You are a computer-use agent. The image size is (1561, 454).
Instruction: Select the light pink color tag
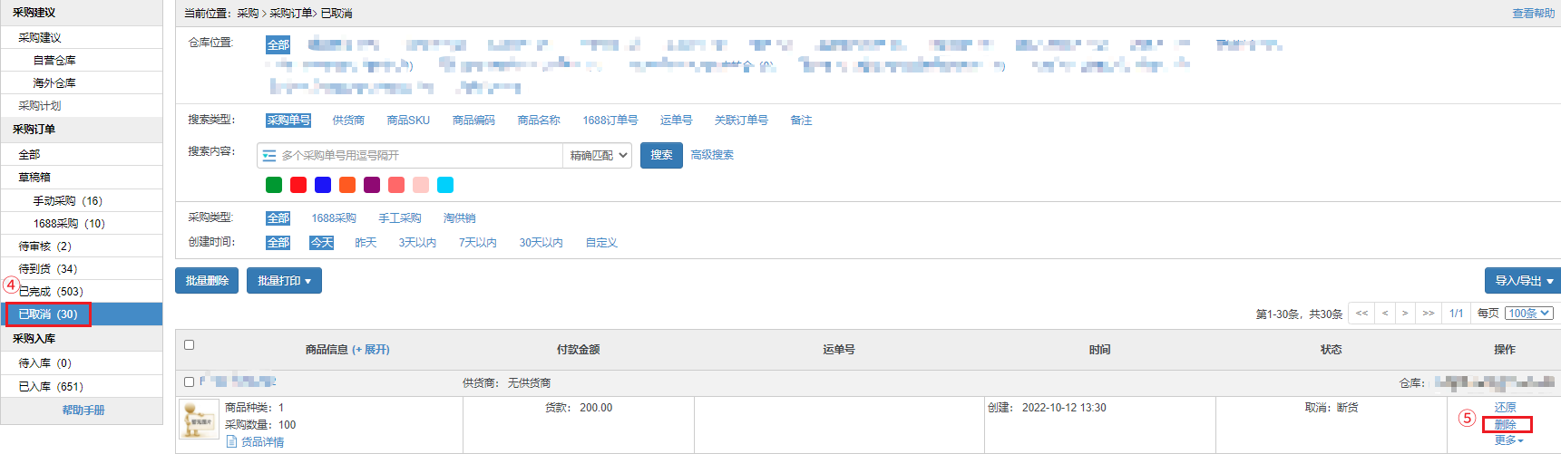421,185
